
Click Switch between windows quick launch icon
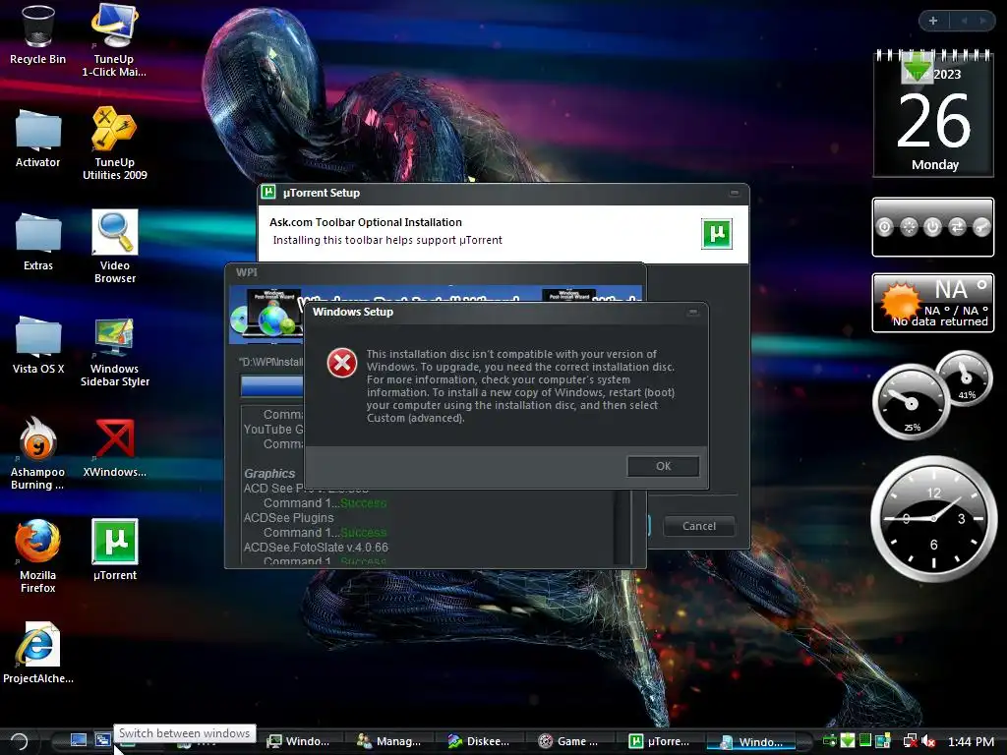coord(102,740)
